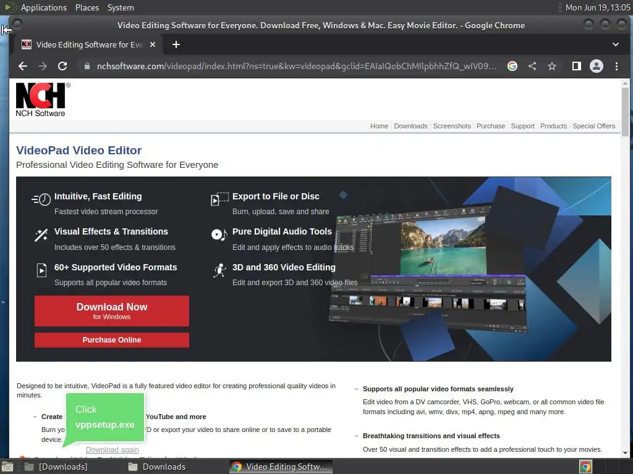Click the green Click vppsetup.exe tooltip

pyautogui.click(x=105, y=417)
